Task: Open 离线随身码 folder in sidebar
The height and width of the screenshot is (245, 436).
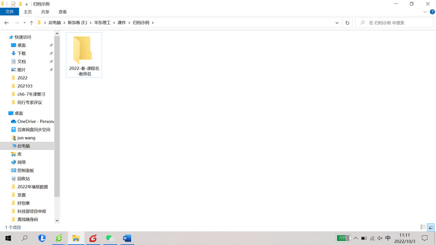Action: pyautogui.click(x=27, y=219)
